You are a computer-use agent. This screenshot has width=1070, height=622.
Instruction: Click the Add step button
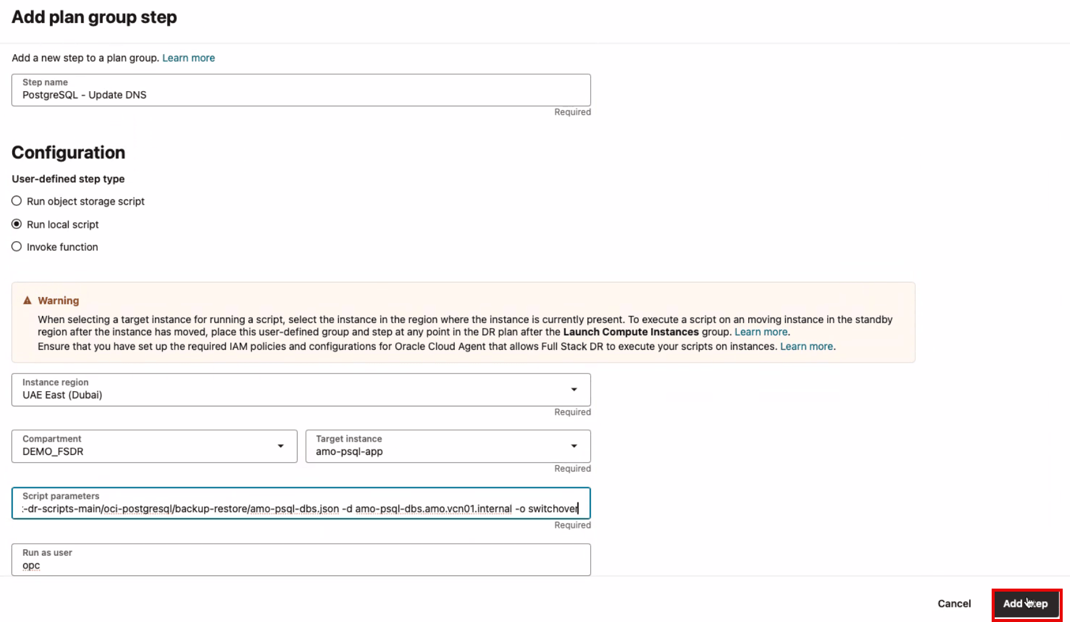(1026, 604)
